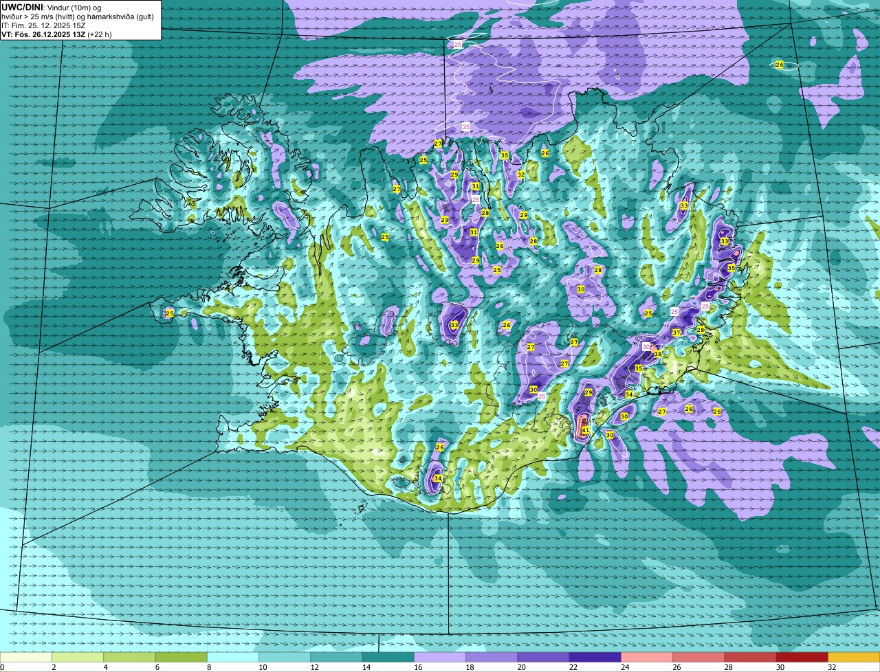Image resolution: width=880 pixels, height=672 pixels.
Task: Select the olive green 6–8 m/s legend swatch
Action: coord(181,657)
